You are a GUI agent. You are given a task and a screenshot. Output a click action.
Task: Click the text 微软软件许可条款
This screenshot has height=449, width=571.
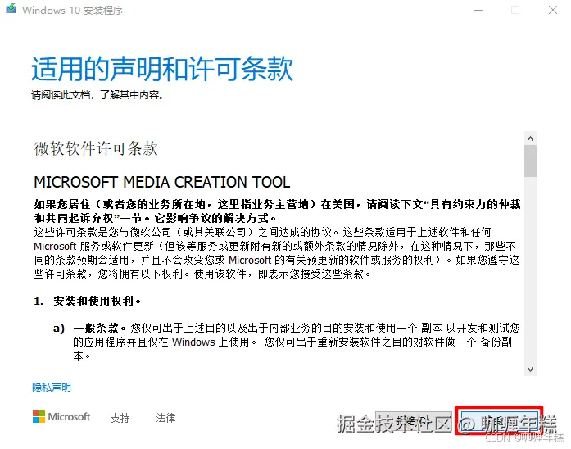click(96, 148)
